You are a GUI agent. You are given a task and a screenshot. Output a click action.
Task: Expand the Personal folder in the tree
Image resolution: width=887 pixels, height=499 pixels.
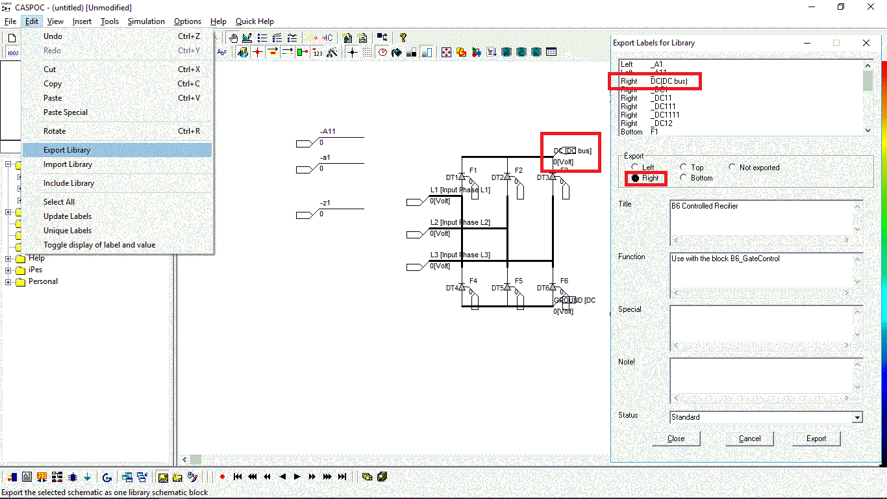pyautogui.click(x=8, y=281)
